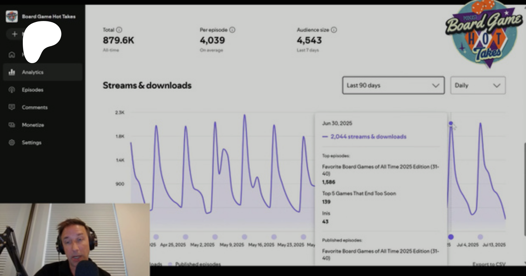Click the plus icon below the podcast name
The height and width of the screenshot is (276, 526).
(15, 34)
